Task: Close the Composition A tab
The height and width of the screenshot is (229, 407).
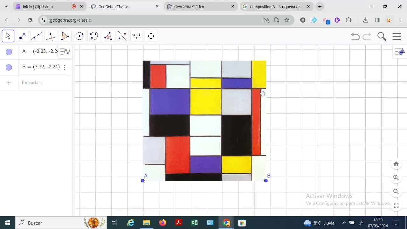Action: tap(308, 6)
